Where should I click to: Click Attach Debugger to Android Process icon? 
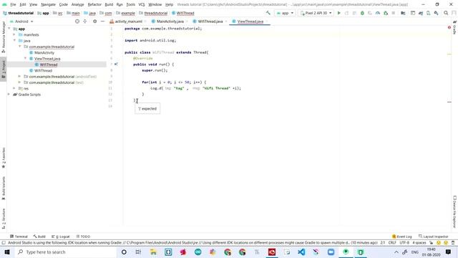386,13
